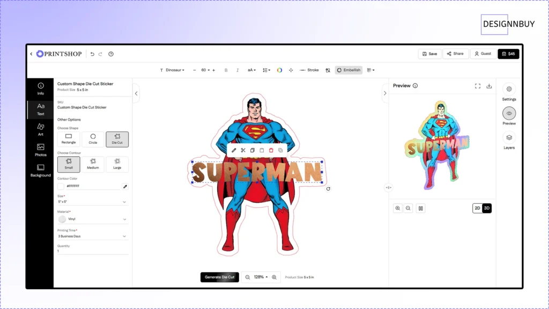Open the Guest account button
Image resolution: width=549 pixels, height=309 pixels.
[483, 54]
